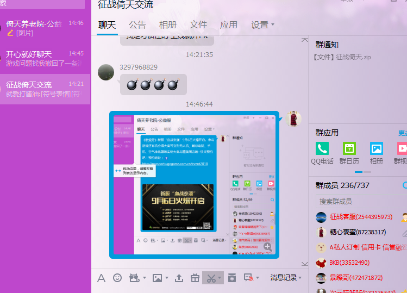The image size is (407, 293).
Task: Open the 开心就好聊天 conversation
Action: pyautogui.click(x=45, y=59)
